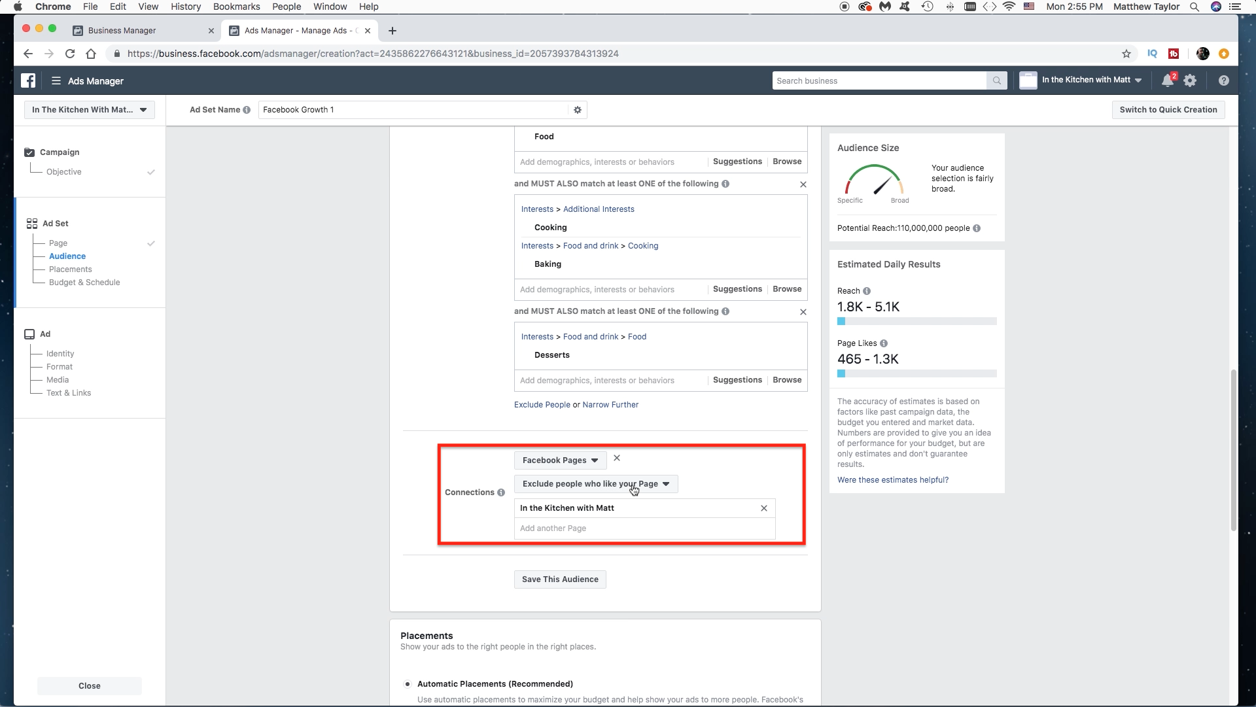This screenshot has height=707, width=1256.
Task: Reload the page in Chrome
Action: (x=70, y=54)
